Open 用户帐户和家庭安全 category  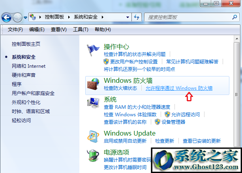[x=33, y=93]
